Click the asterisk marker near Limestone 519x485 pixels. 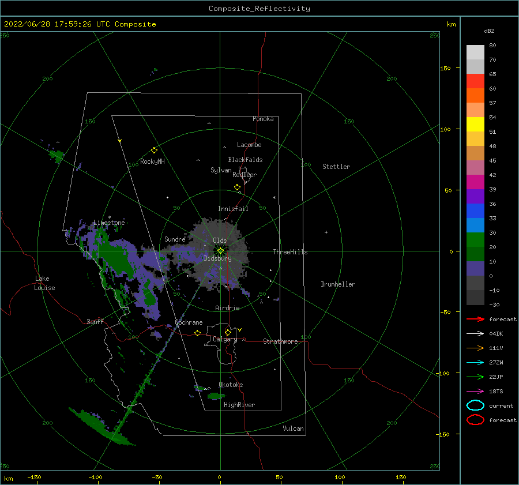pos(109,217)
